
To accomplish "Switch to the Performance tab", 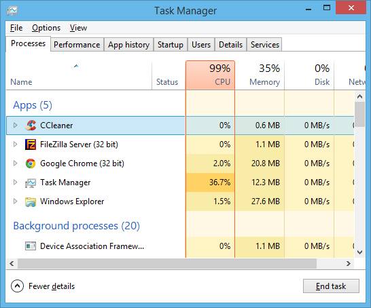I will 77,45.
